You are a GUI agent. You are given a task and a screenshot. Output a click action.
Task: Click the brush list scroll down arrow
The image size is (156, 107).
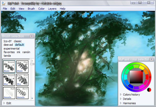pos(32,98)
